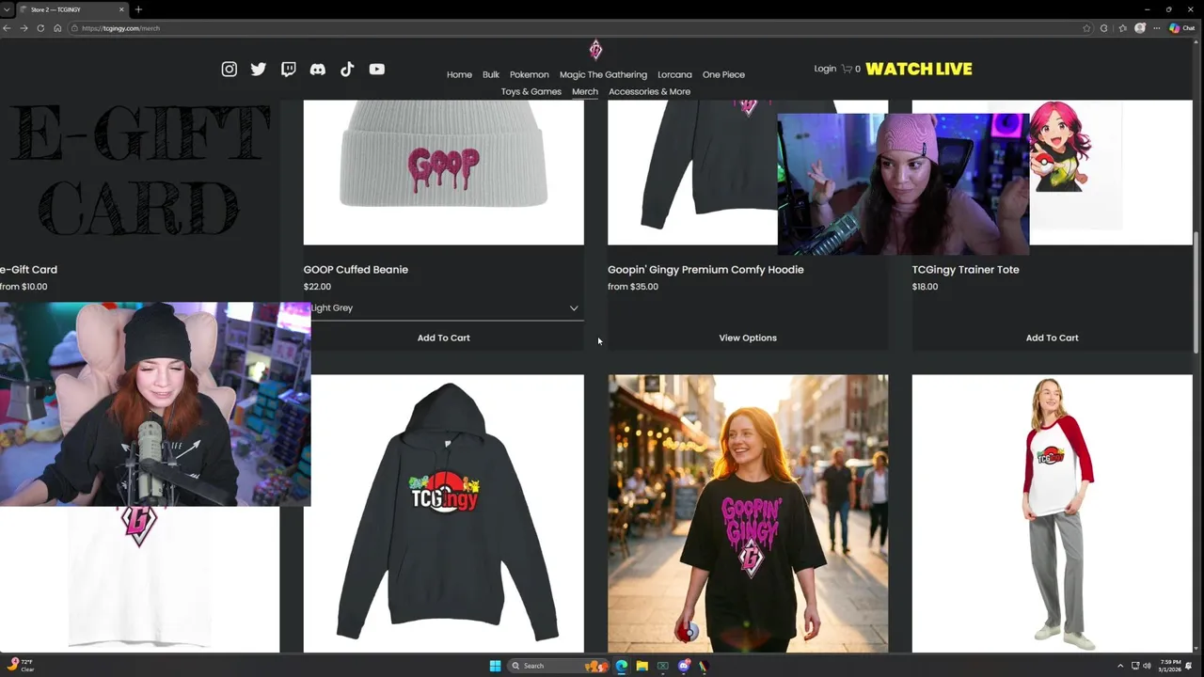
Task: Go forward with browser forward arrow
Action: click(x=24, y=28)
